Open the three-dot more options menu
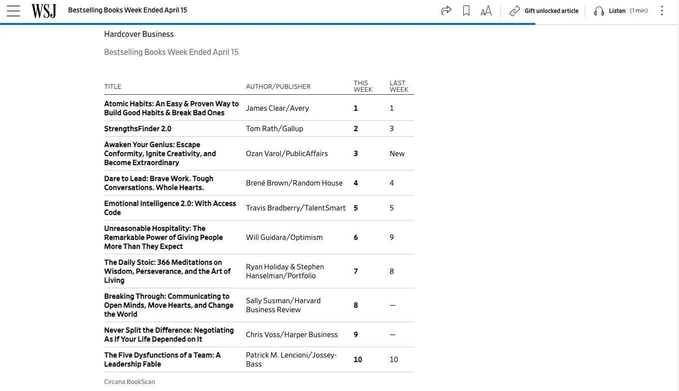Image resolution: width=679 pixels, height=391 pixels. (662, 10)
